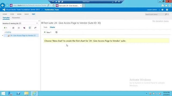Select the Test suite 24 browser tab
Viewport: 172px width, 96px height.
(69, 6)
